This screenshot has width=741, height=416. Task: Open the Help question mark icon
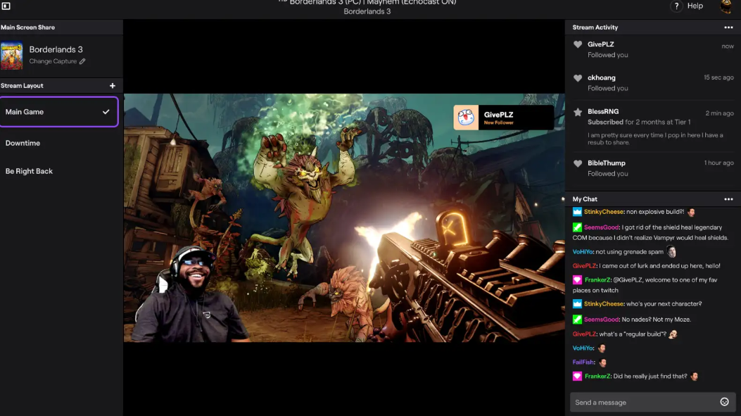[x=676, y=6]
